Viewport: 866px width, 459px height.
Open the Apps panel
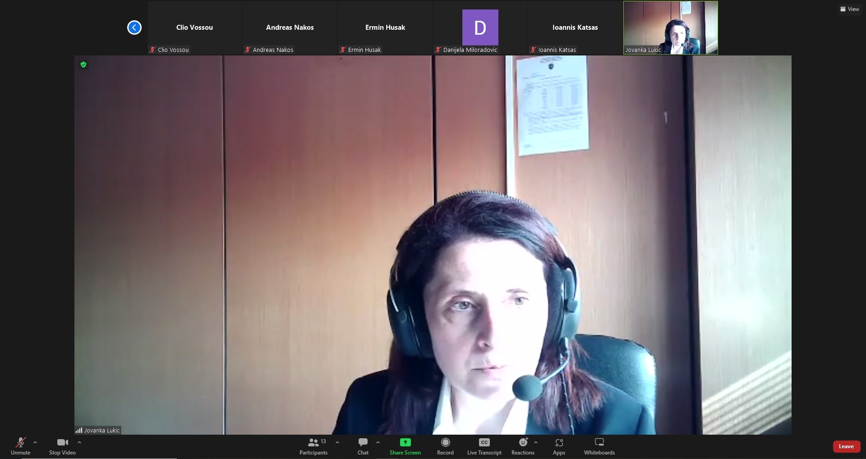pyautogui.click(x=559, y=446)
